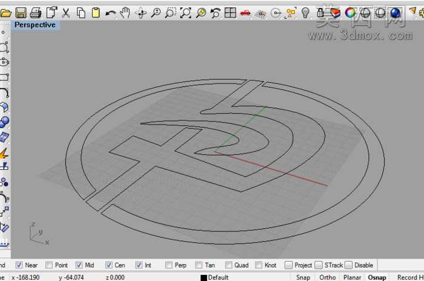
Task: Open the Default layer selector
Action: 214,277
